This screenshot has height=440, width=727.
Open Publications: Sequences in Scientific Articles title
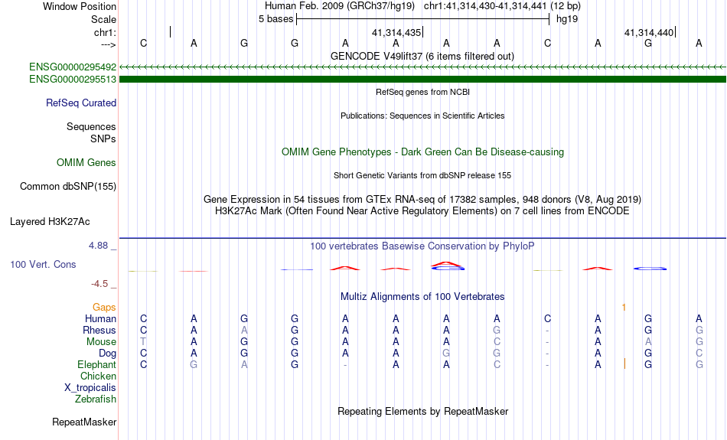(422, 116)
